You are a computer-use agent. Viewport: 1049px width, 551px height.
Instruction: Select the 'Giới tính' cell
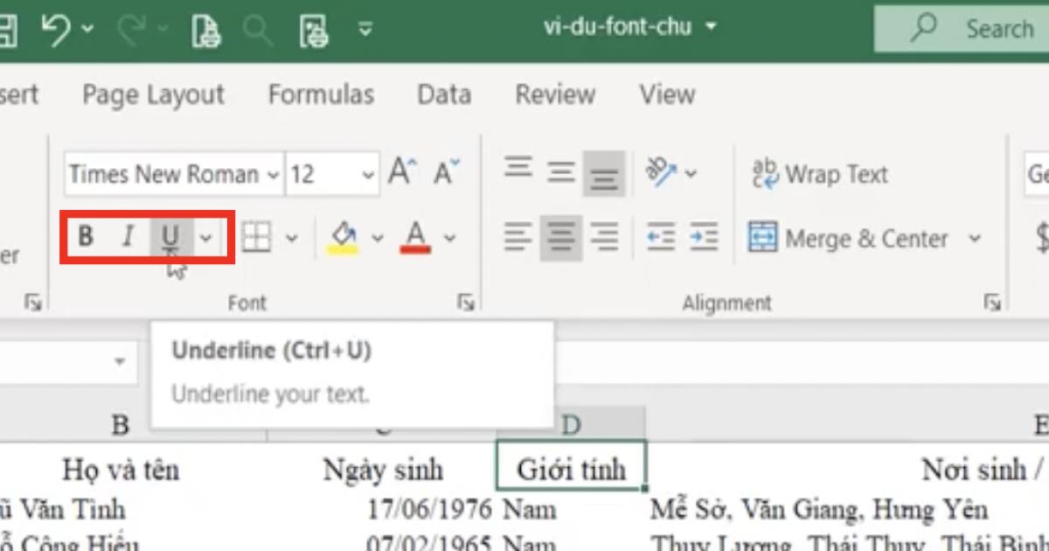tap(571, 466)
